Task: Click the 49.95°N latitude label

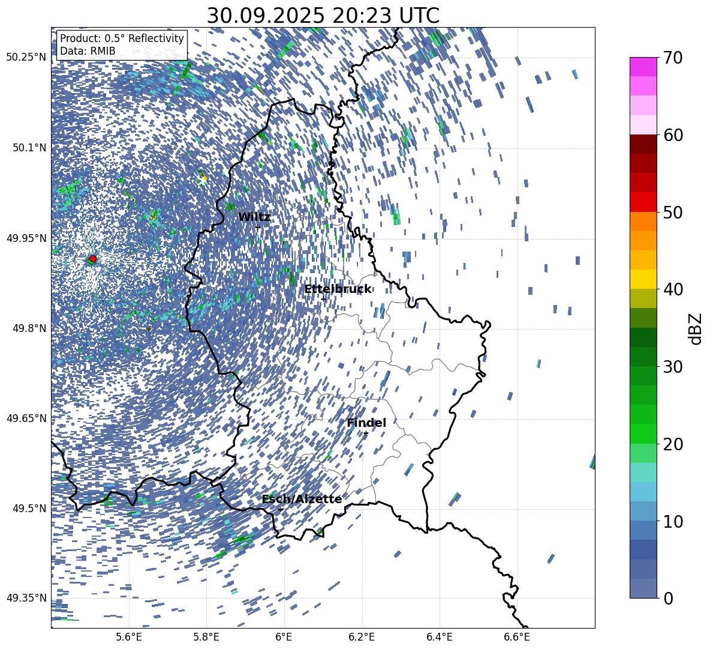Action: [x=26, y=238]
